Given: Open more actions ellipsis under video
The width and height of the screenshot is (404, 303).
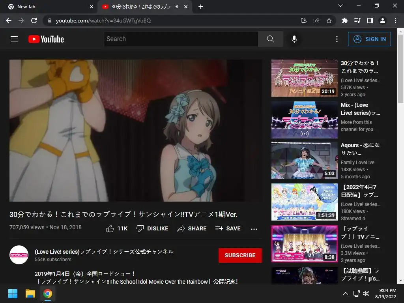Looking at the screenshot, I should tap(254, 229).
